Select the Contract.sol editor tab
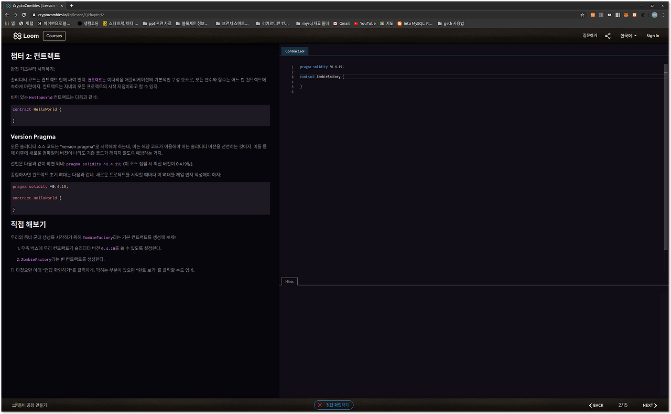The height and width of the screenshot is (414, 671). coord(295,51)
